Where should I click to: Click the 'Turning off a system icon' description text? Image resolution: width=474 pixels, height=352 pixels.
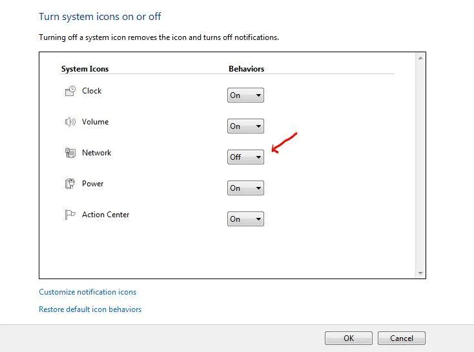(x=159, y=37)
